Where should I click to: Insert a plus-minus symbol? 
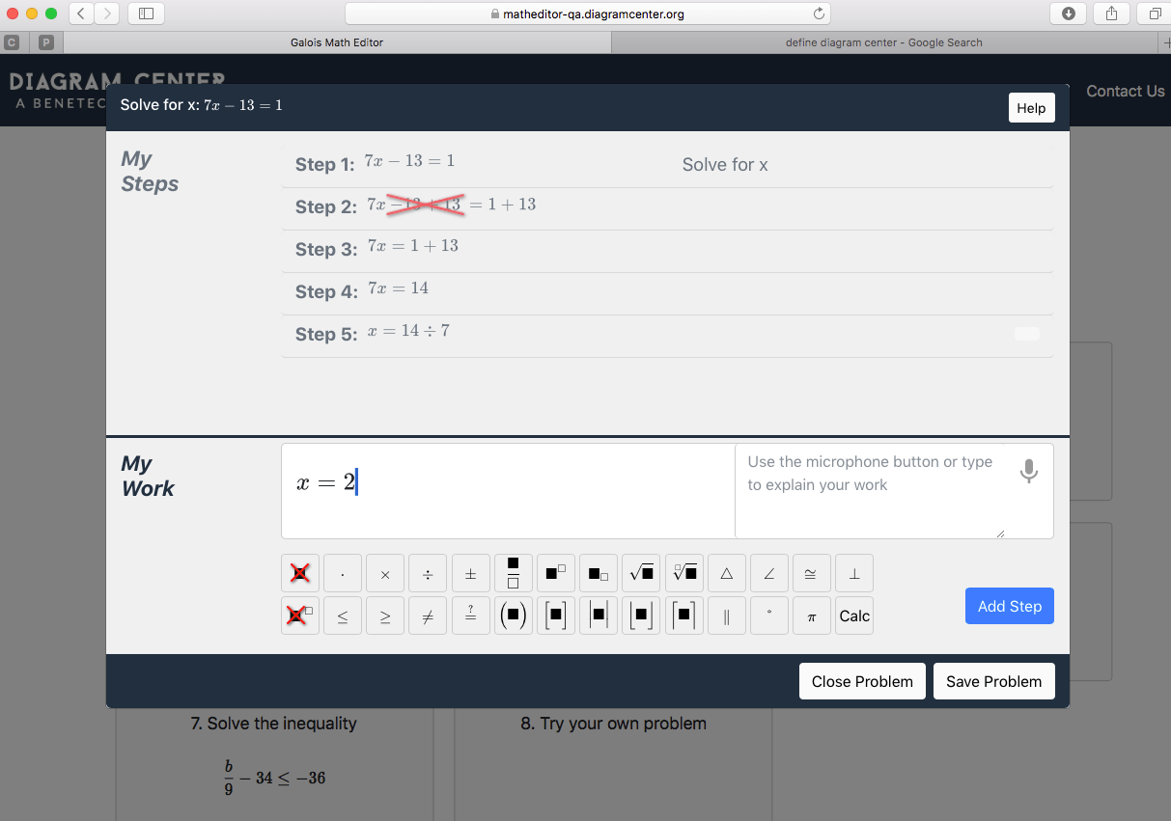[x=470, y=572]
